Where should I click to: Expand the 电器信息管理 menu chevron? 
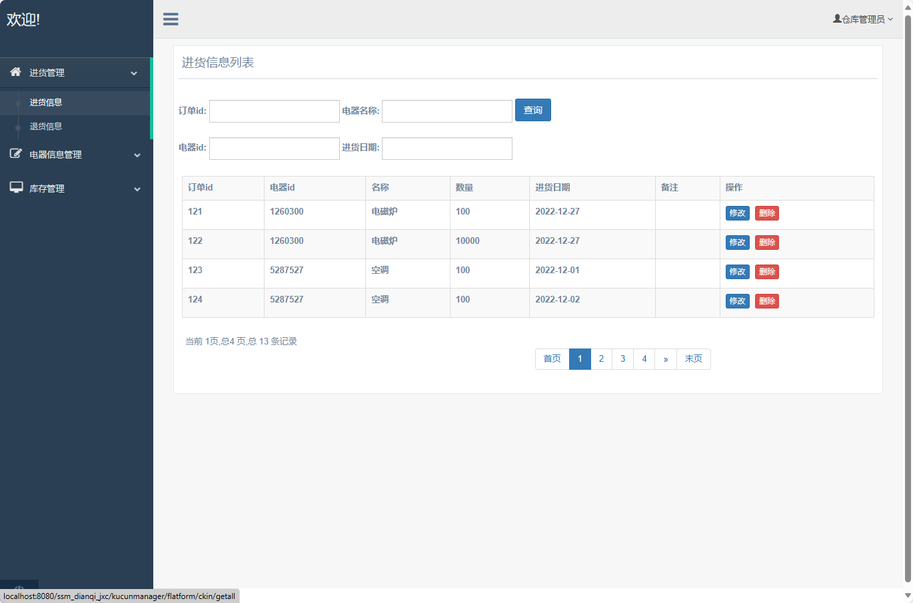coord(137,155)
